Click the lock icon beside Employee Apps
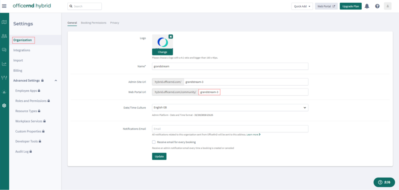This screenshot has height=190, width=399. (39, 90)
